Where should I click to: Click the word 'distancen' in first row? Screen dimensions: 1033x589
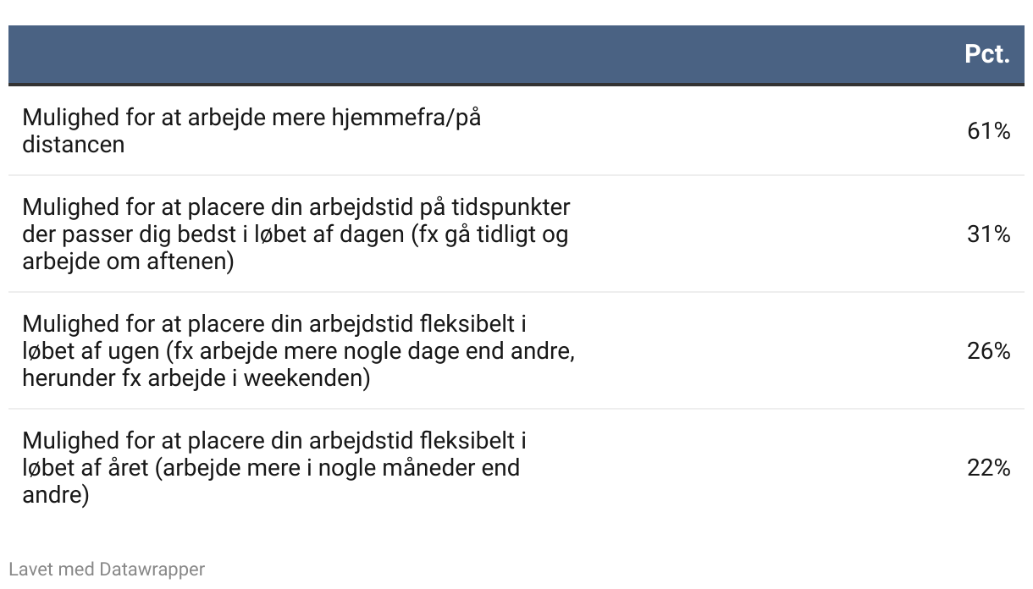coord(73,144)
